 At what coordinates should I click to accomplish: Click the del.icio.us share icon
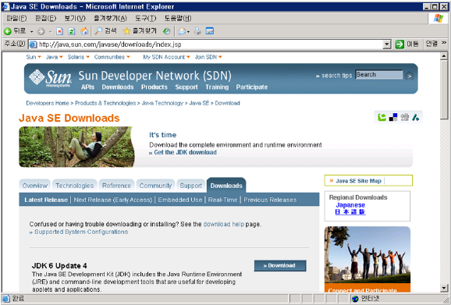(393, 117)
